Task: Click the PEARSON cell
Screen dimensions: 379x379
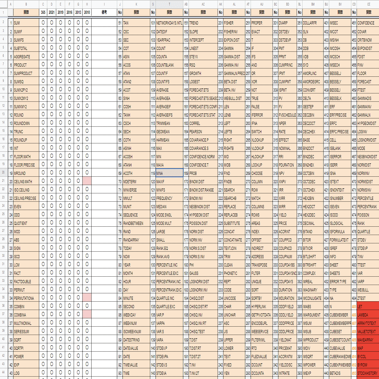Action: (203, 131)
